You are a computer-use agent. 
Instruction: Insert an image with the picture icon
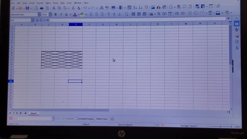153,7
